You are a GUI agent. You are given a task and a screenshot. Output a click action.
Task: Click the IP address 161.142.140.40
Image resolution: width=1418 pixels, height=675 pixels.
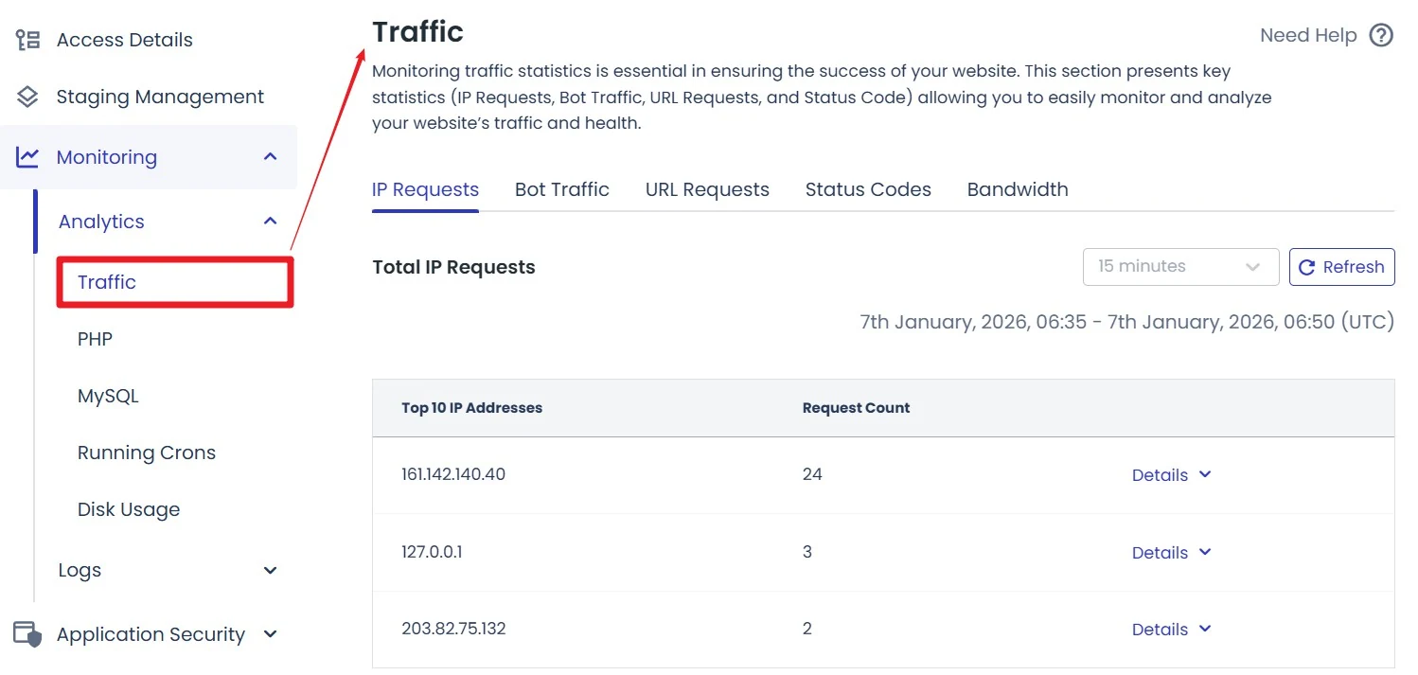453,474
